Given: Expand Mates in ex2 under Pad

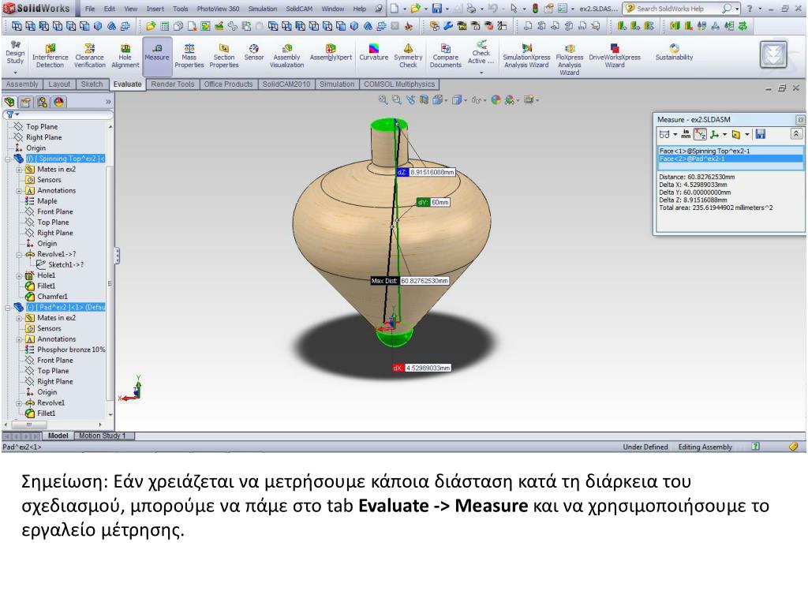Looking at the screenshot, I should click(19, 319).
